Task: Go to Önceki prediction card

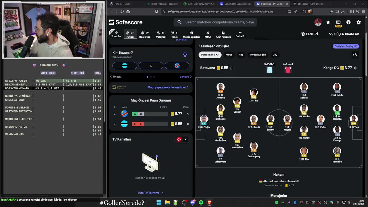Action: tap(116, 77)
